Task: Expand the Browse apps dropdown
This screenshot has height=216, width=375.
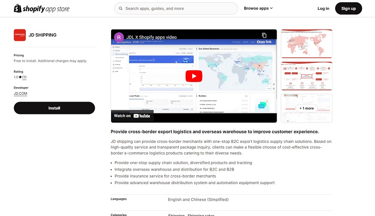Action: (x=258, y=8)
